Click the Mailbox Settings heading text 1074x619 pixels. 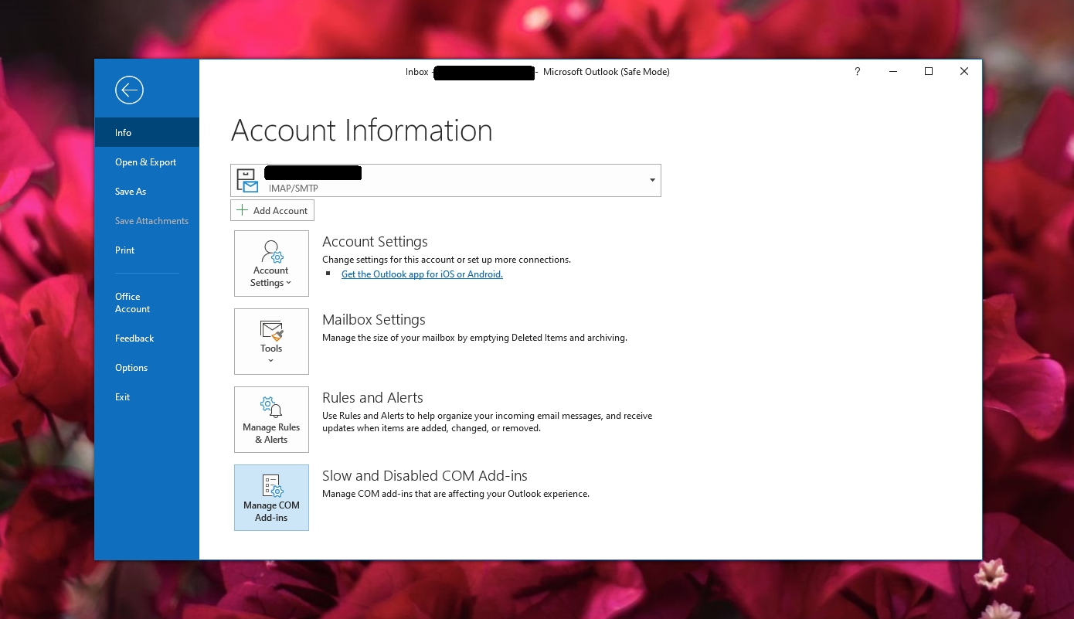point(374,320)
